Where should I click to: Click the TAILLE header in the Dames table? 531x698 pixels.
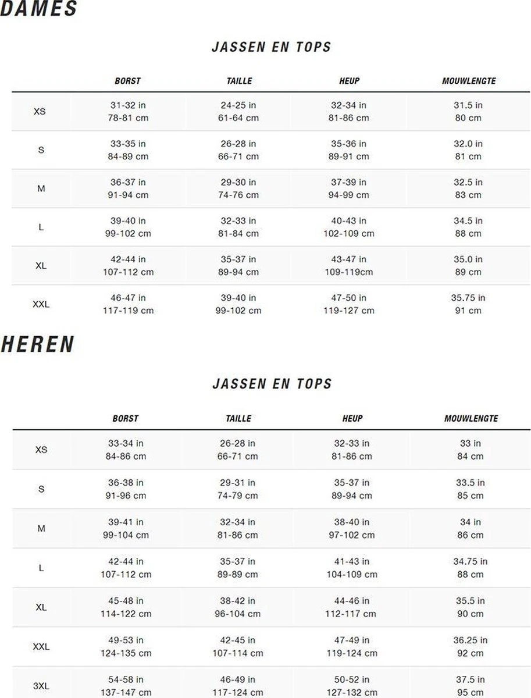(239, 81)
